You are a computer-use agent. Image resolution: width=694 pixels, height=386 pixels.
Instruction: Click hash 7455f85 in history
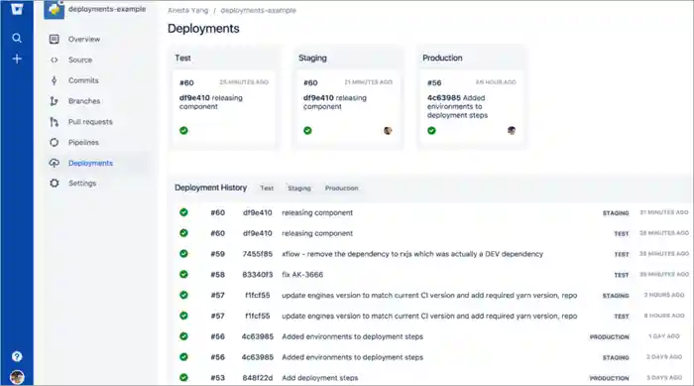(257, 254)
